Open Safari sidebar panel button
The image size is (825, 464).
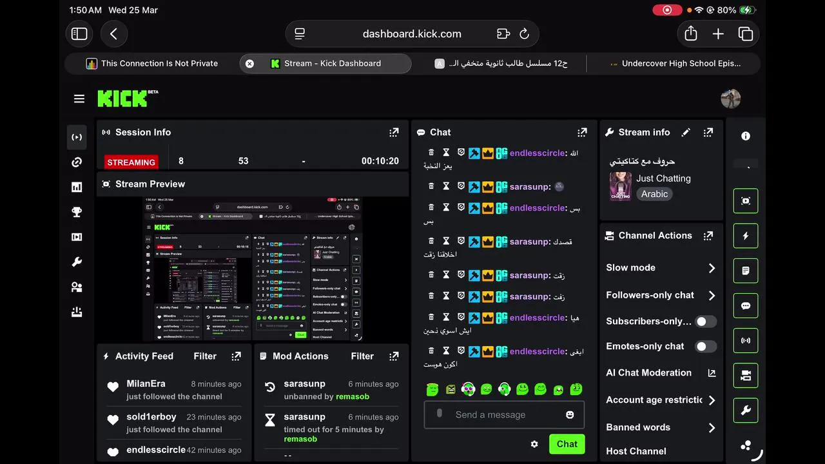point(79,34)
